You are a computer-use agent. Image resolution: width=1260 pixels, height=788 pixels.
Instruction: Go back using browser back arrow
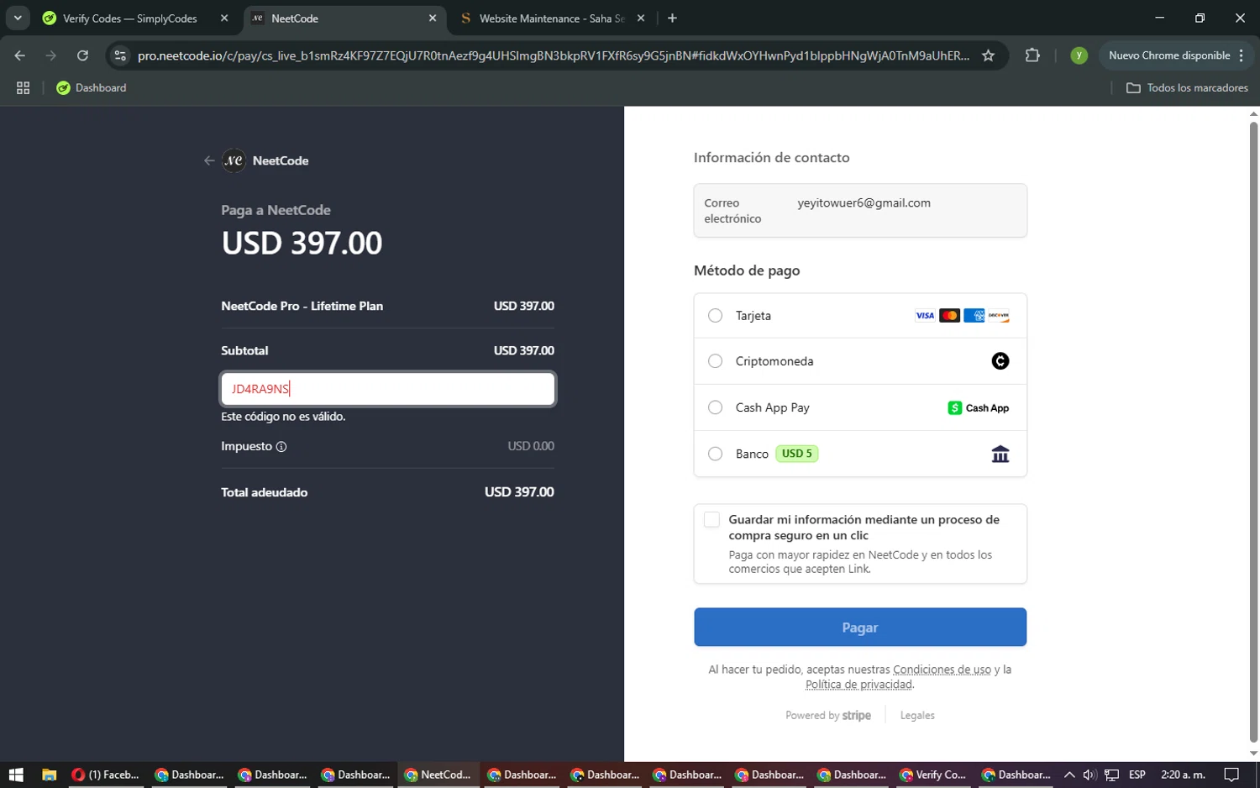pyautogui.click(x=20, y=55)
